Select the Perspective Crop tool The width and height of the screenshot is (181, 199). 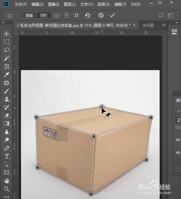coord(7,67)
